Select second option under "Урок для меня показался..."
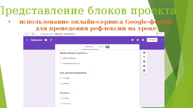Image resolution: width=193 pixels, height=108 pixels. (x=61, y=83)
